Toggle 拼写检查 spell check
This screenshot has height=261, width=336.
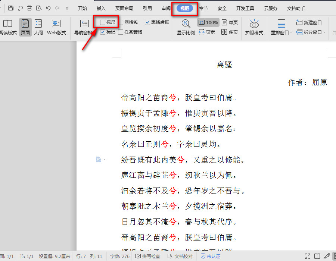pyautogui.click(x=147, y=256)
